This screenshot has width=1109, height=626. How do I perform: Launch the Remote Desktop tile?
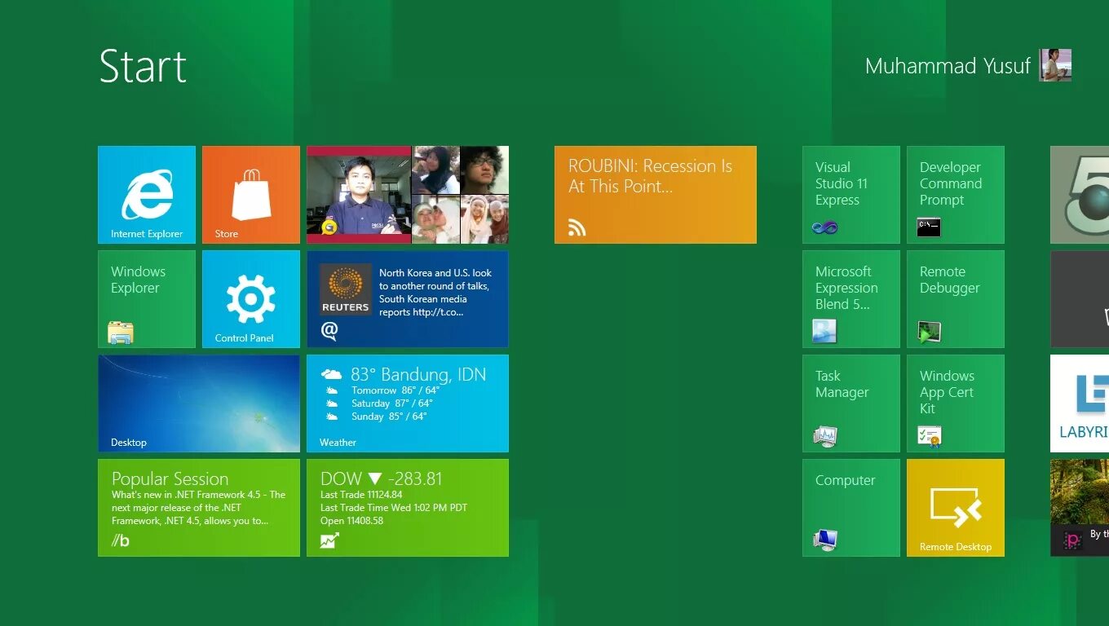coord(956,508)
